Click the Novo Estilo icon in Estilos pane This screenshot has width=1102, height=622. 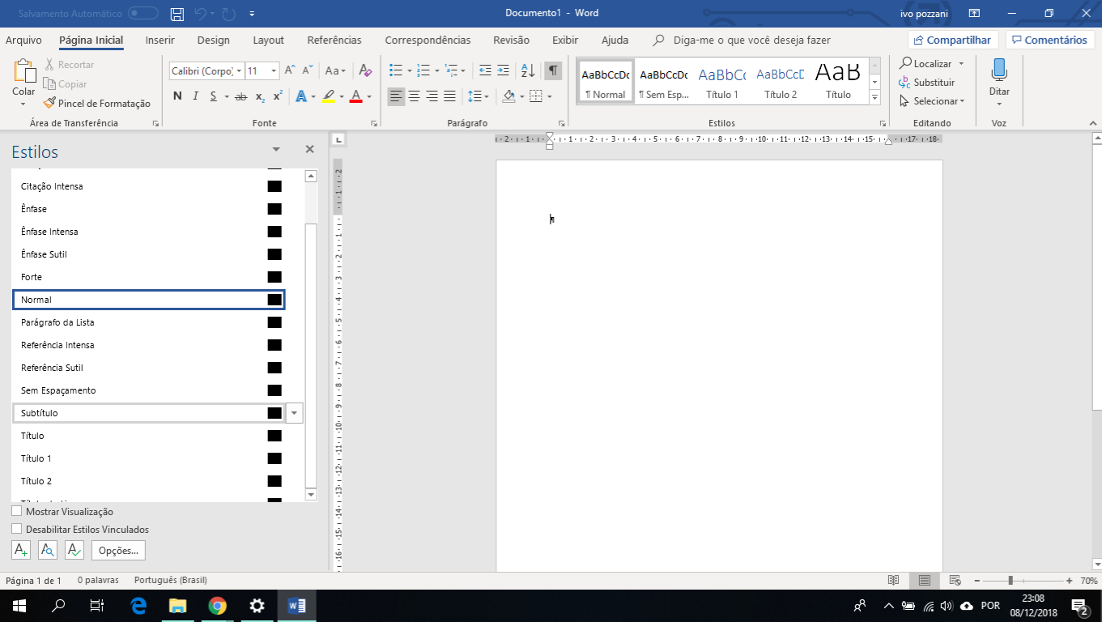coord(21,550)
